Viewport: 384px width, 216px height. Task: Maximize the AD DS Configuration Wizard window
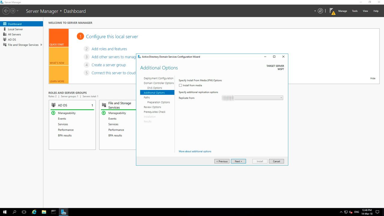pyautogui.click(x=274, y=57)
